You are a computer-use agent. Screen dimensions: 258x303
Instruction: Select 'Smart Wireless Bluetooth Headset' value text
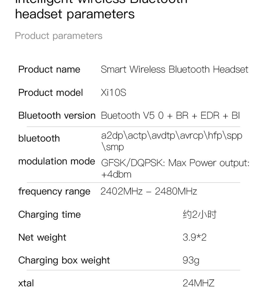pos(174,69)
